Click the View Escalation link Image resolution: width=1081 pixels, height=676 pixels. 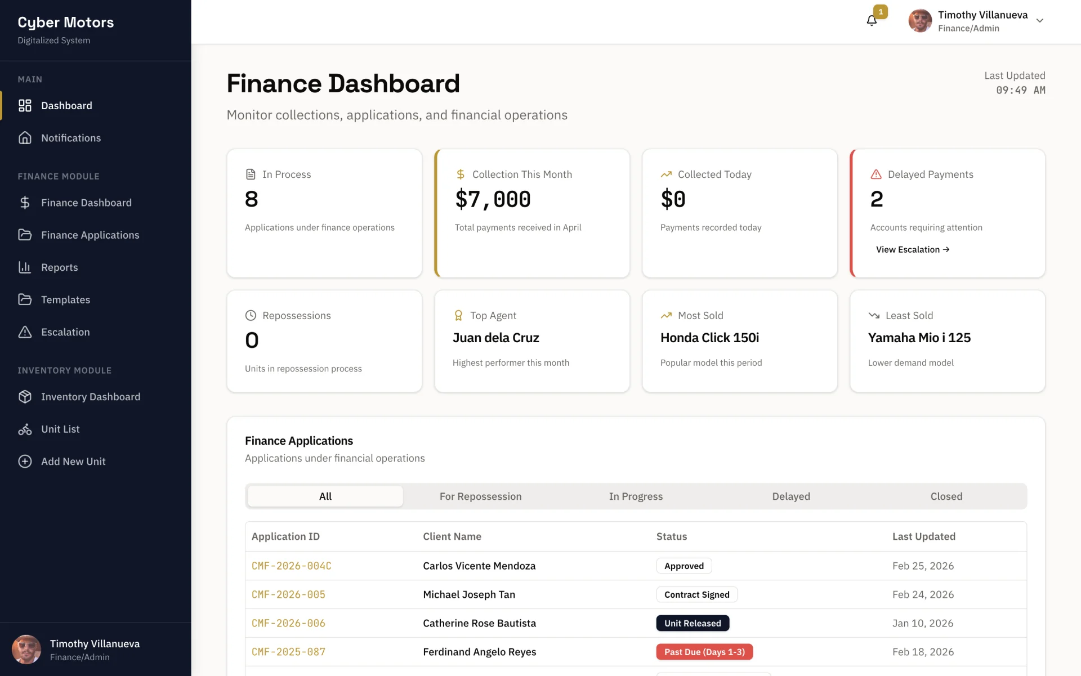pos(912,249)
